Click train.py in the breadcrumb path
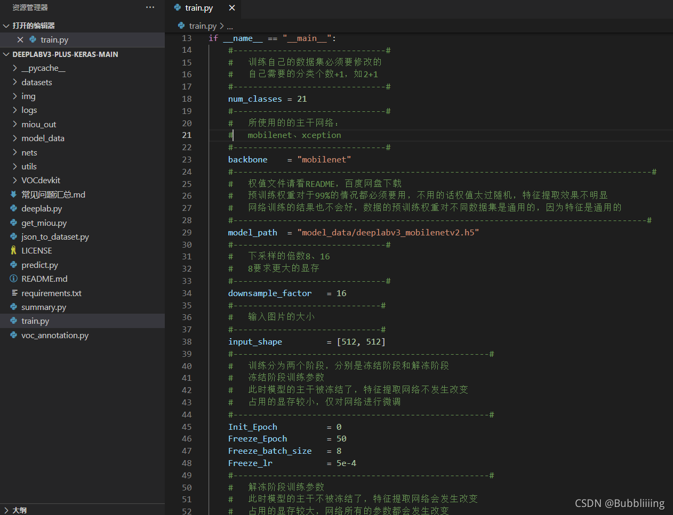 (202, 26)
